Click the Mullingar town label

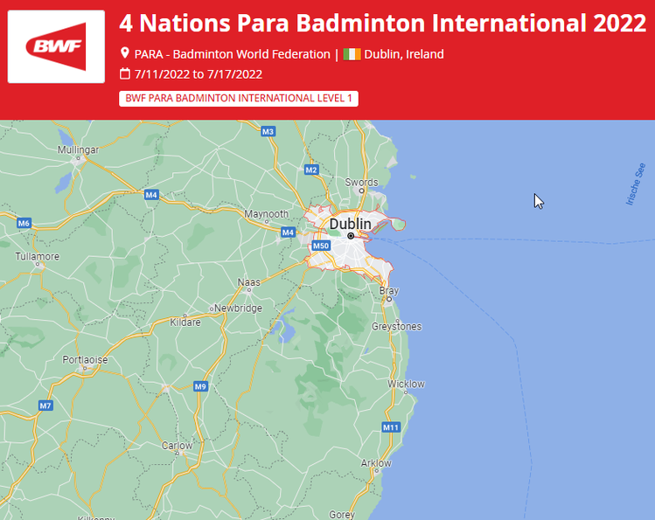click(79, 149)
